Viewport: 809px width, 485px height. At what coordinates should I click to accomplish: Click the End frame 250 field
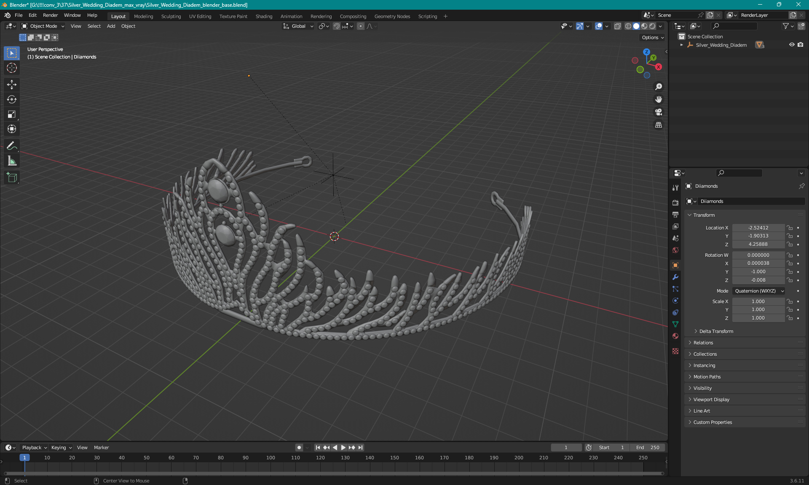point(648,448)
